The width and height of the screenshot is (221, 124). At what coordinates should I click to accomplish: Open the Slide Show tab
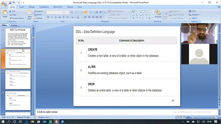[58, 7]
